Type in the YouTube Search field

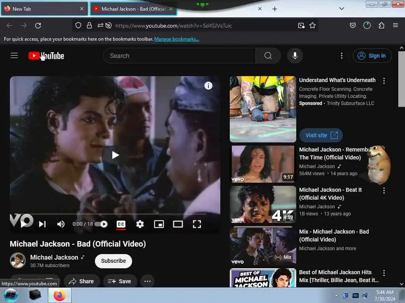(180, 56)
